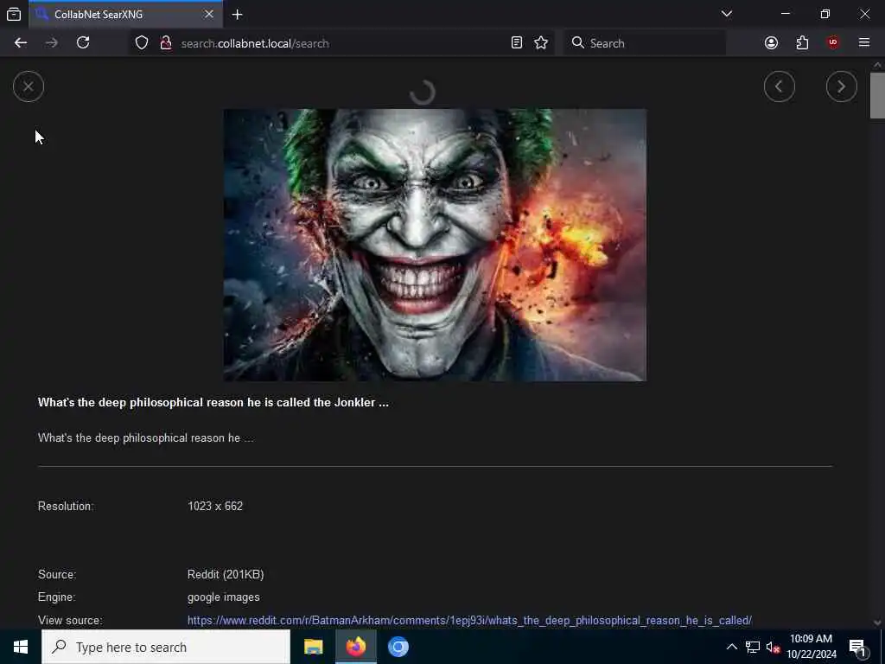
Task: Open the notifications action center
Action: coord(857,647)
